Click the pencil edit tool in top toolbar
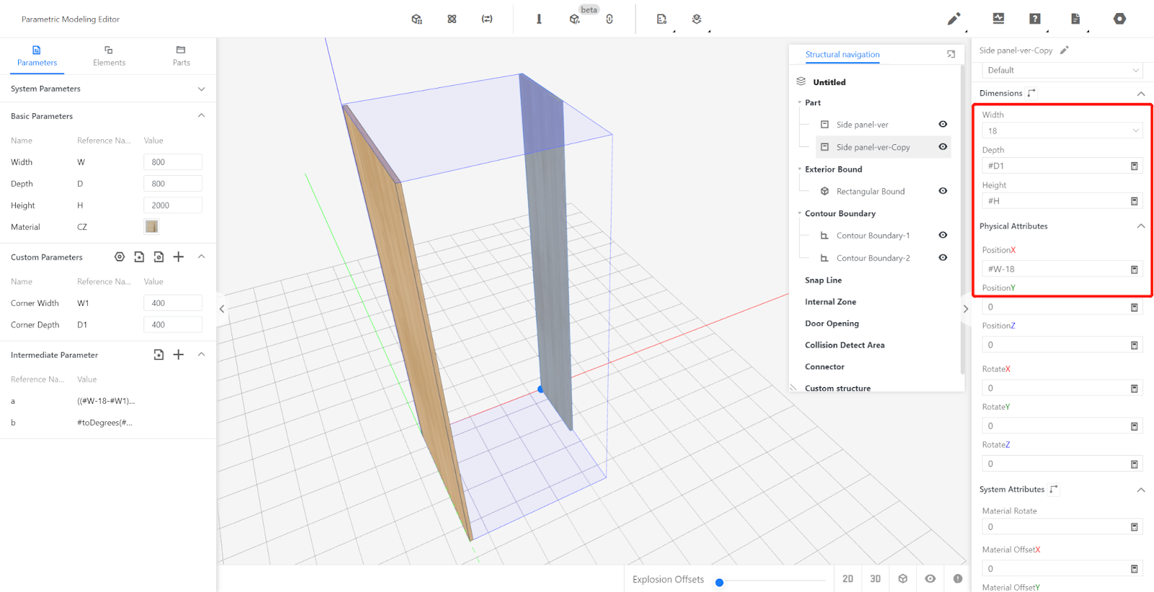 (x=953, y=19)
